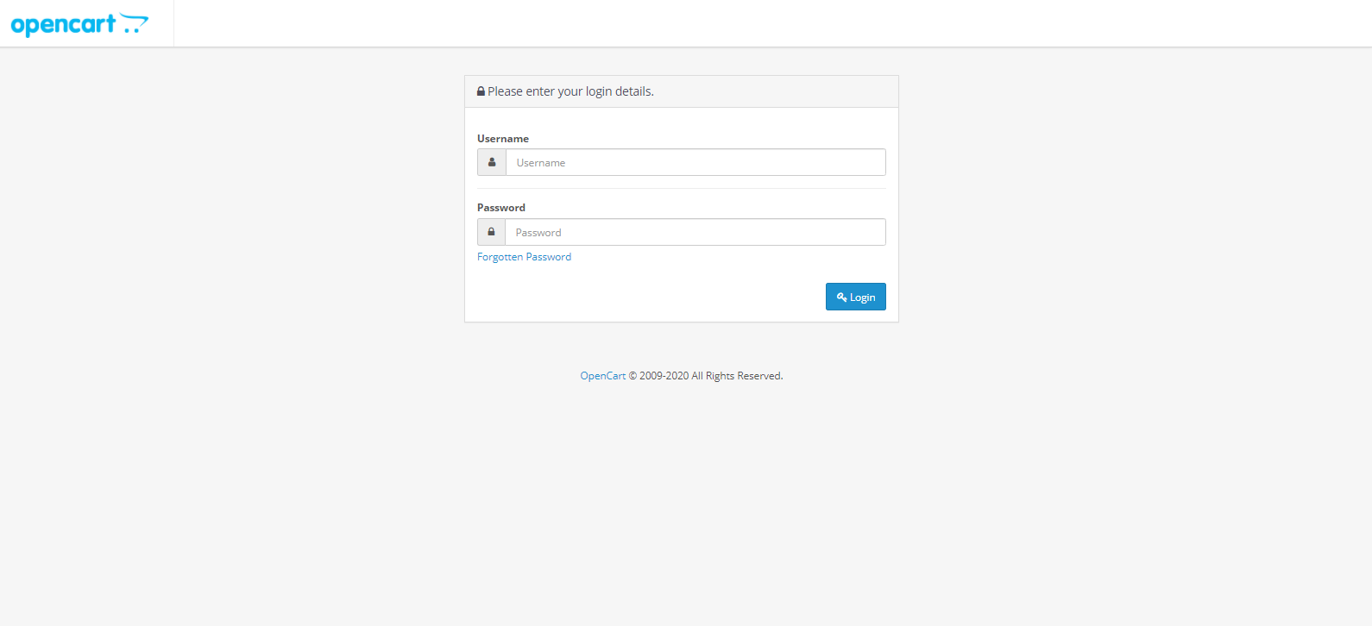Viewport: 1372px width, 626px height.
Task: Click the Password field placeholder text
Action: point(538,231)
